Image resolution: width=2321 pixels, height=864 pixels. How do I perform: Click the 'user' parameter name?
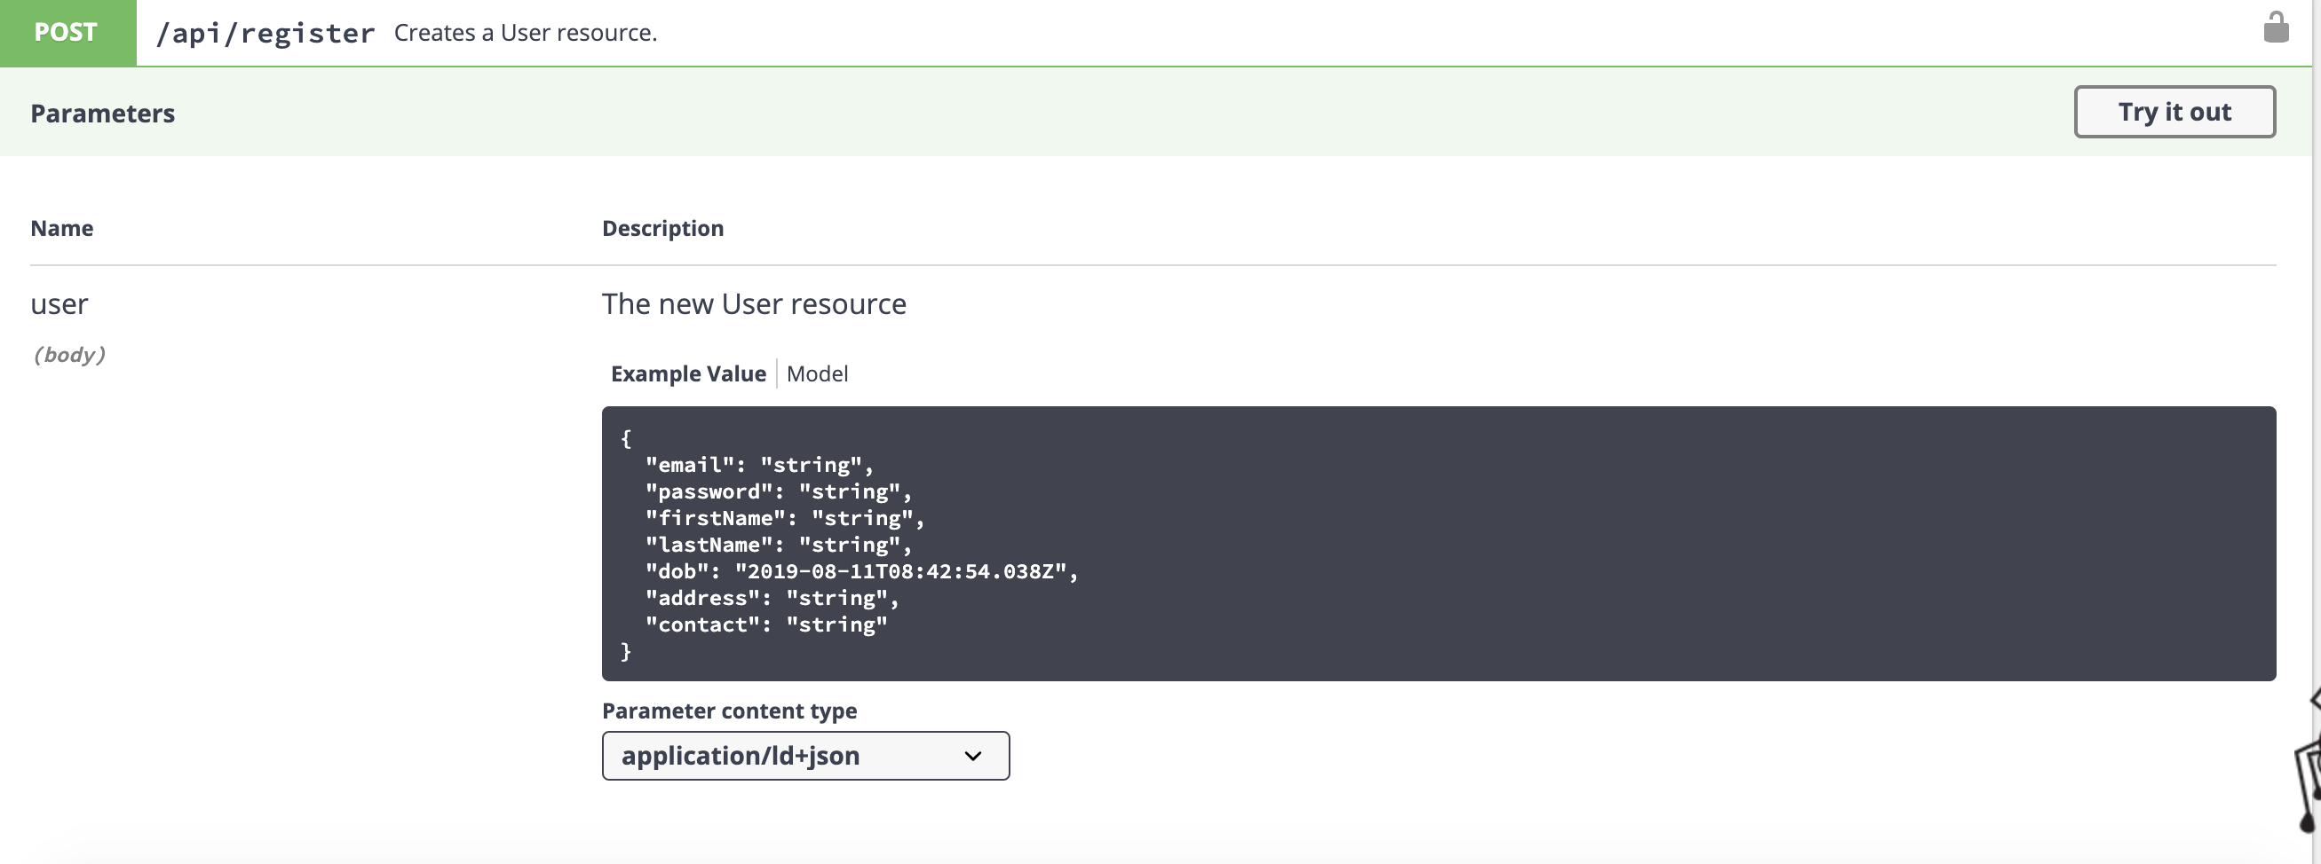click(59, 304)
